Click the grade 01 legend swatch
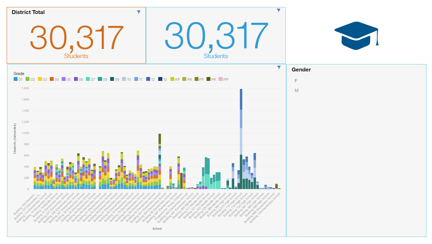The height and width of the screenshot is (244, 432). pyautogui.click(x=16, y=79)
